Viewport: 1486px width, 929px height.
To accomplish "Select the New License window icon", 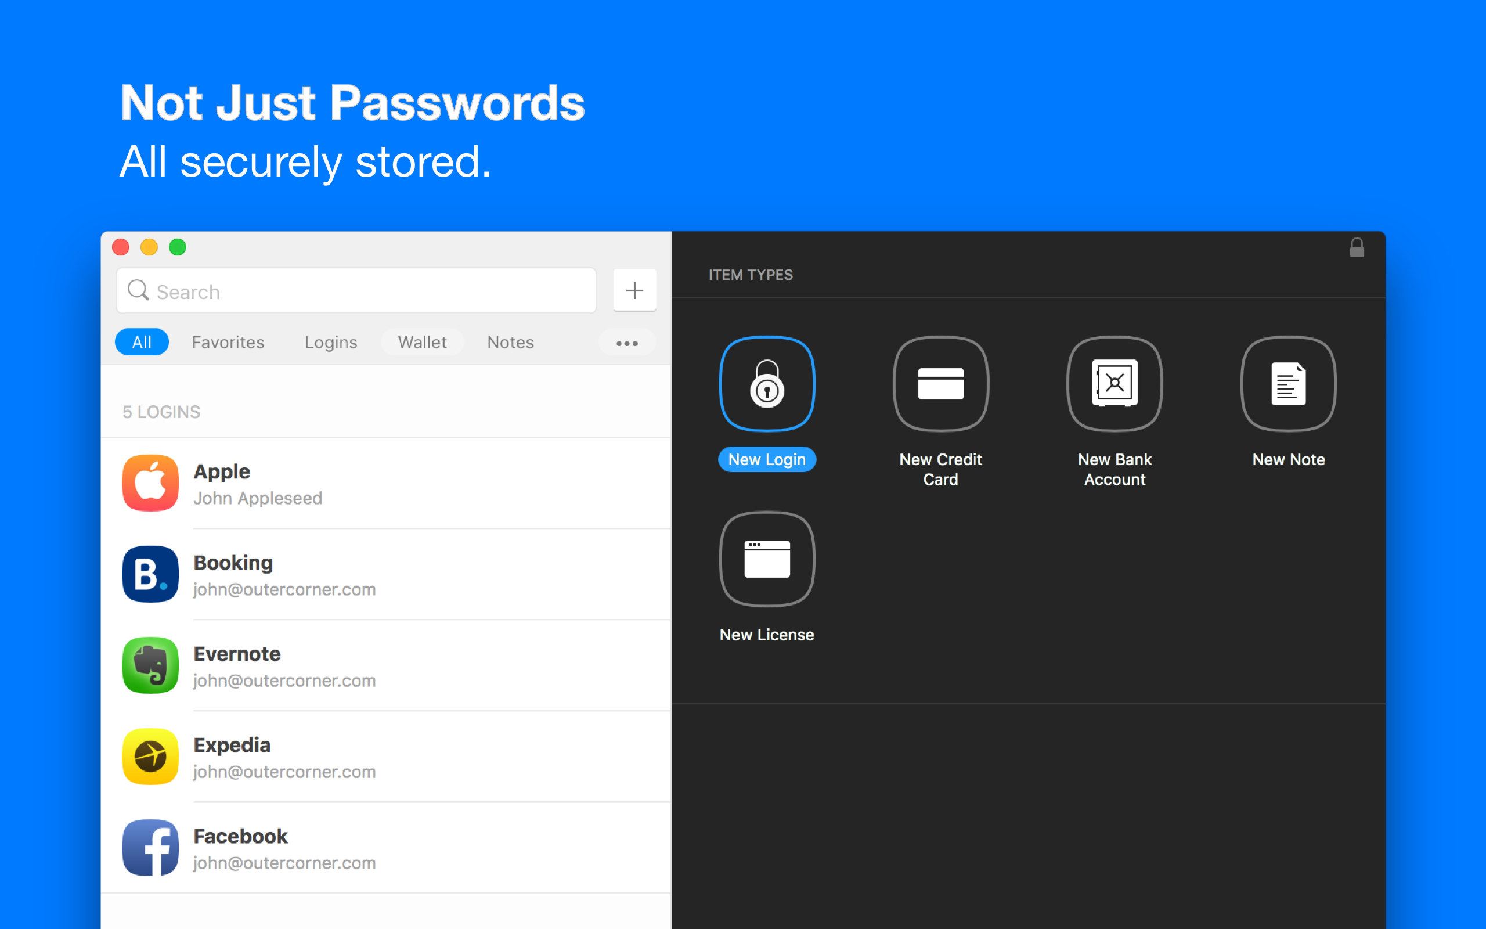I will coord(766,559).
